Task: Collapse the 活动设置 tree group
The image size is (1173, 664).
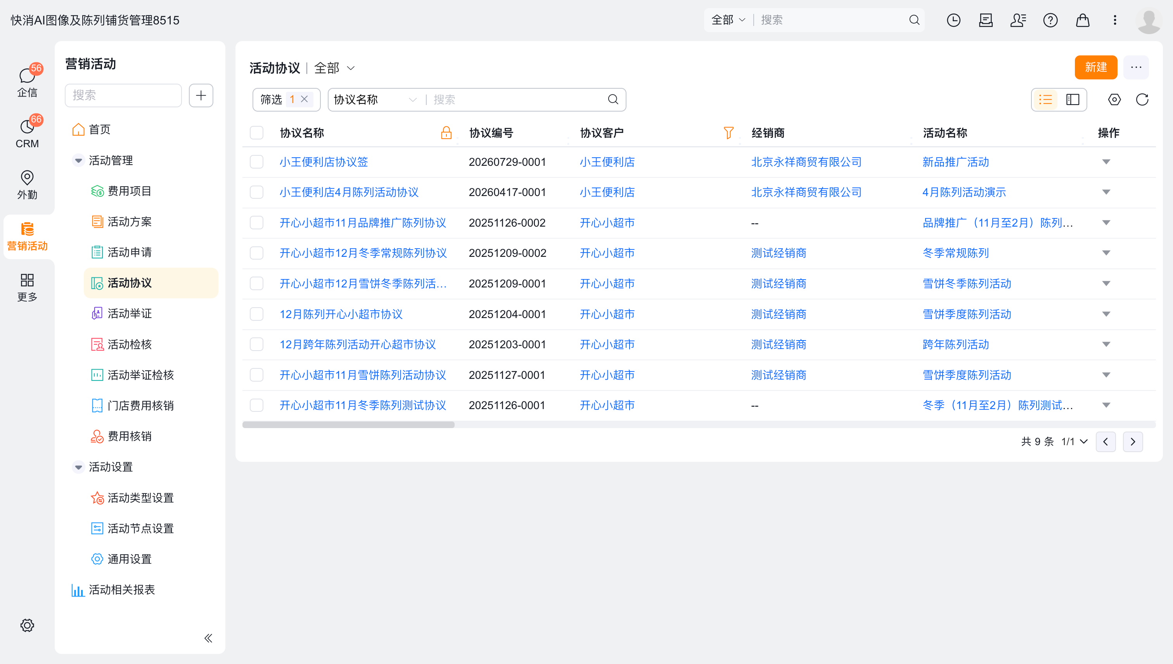Action: pyautogui.click(x=78, y=467)
